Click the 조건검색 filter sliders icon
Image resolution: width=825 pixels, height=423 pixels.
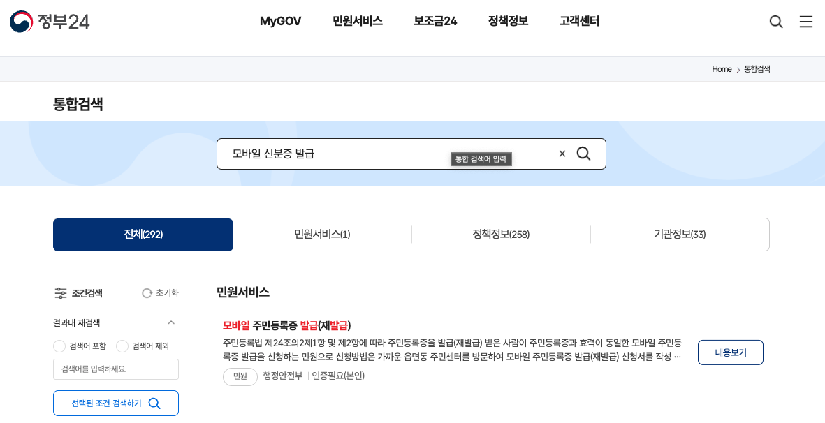(x=60, y=293)
